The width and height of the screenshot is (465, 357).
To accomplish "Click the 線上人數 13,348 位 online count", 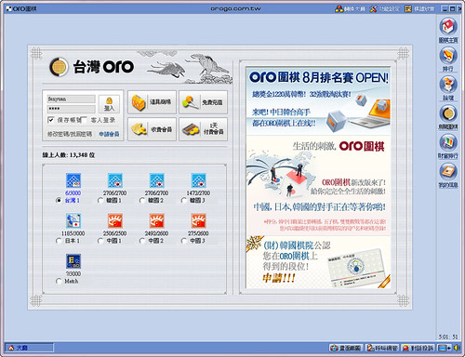I will [69, 154].
